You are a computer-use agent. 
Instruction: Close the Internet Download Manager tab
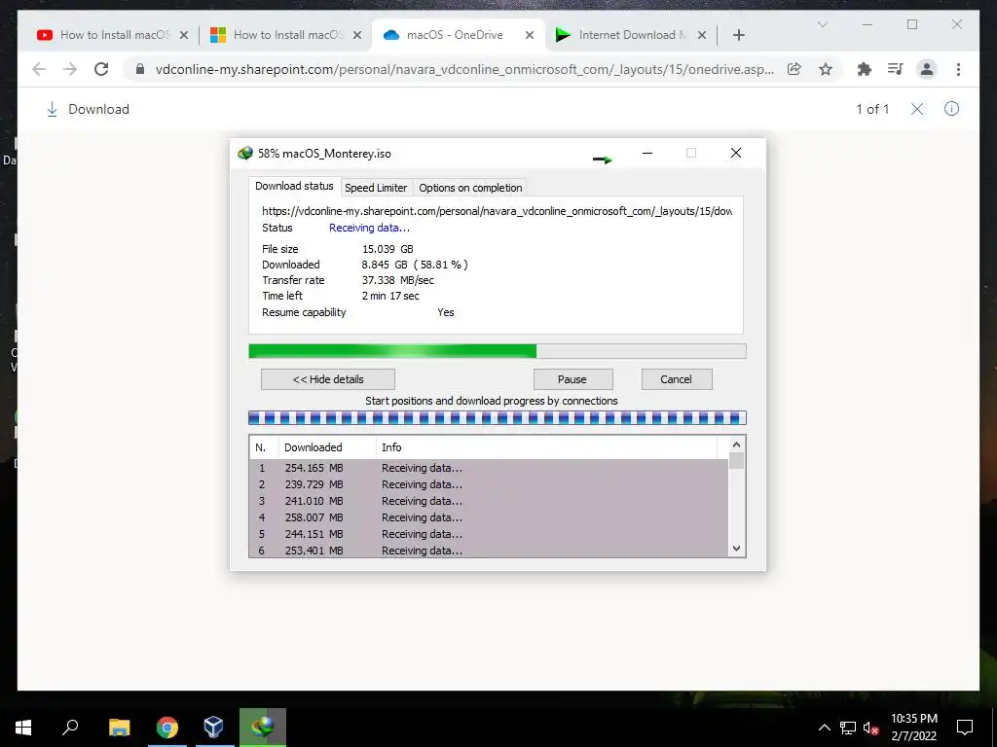coord(701,35)
